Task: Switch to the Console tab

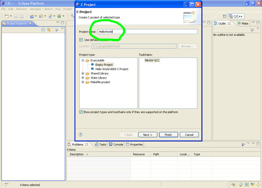Action: (x=116, y=145)
